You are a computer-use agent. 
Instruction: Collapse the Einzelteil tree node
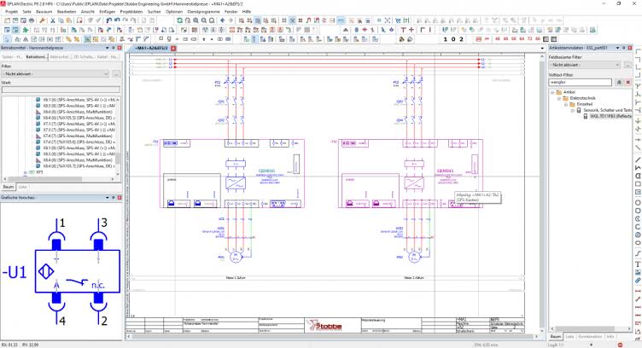click(x=566, y=104)
